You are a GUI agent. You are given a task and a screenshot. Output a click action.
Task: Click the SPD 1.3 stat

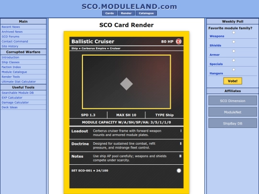tap(88, 115)
